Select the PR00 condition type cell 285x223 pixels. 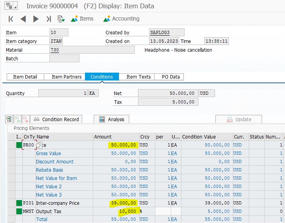coord(28,145)
